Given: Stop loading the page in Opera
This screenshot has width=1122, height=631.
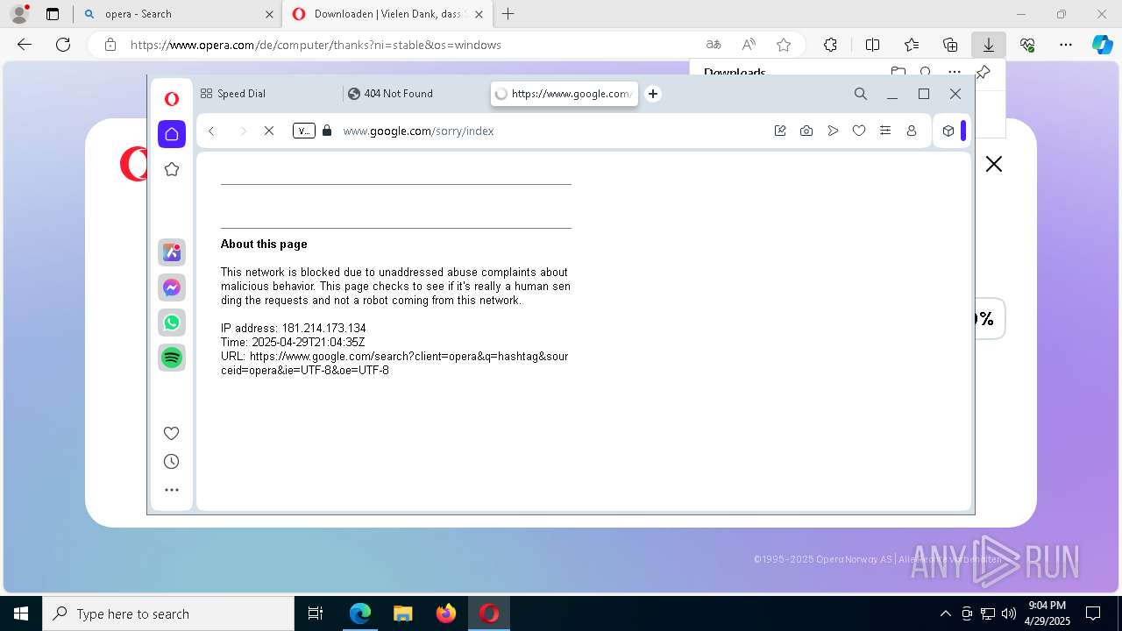Looking at the screenshot, I should click(x=269, y=131).
